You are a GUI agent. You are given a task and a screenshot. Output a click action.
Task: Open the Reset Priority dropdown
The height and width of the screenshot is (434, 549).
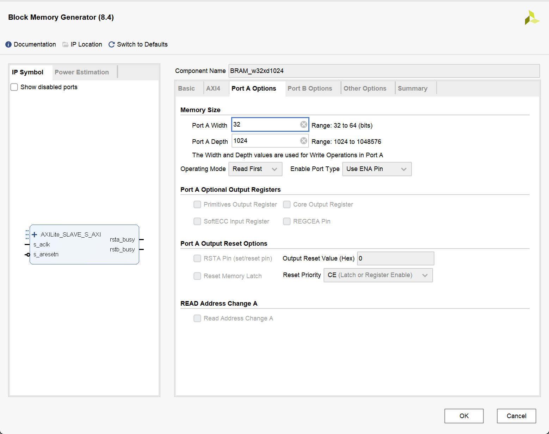coord(378,275)
